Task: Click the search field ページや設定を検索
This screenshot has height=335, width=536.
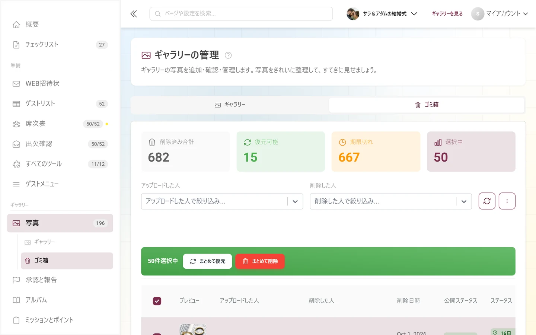Action: (x=241, y=14)
